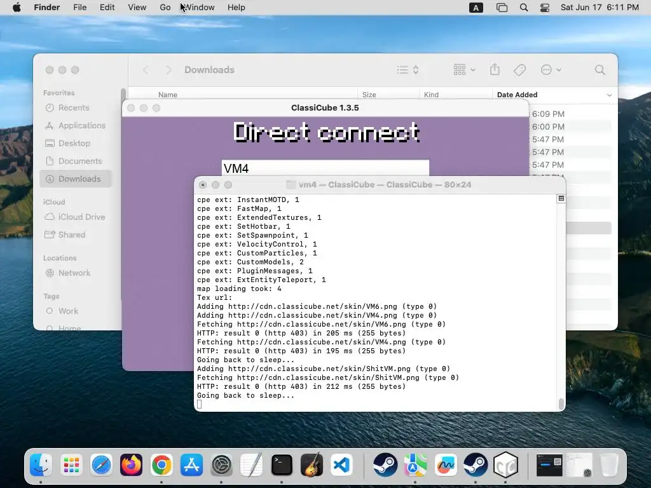The height and width of the screenshot is (488, 651).
Task: Open Terminal from the dock
Action: coord(282,464)
